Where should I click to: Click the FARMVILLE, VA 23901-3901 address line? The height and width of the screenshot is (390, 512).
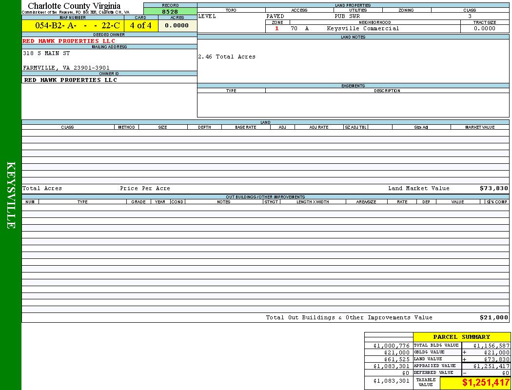point(66,68)
